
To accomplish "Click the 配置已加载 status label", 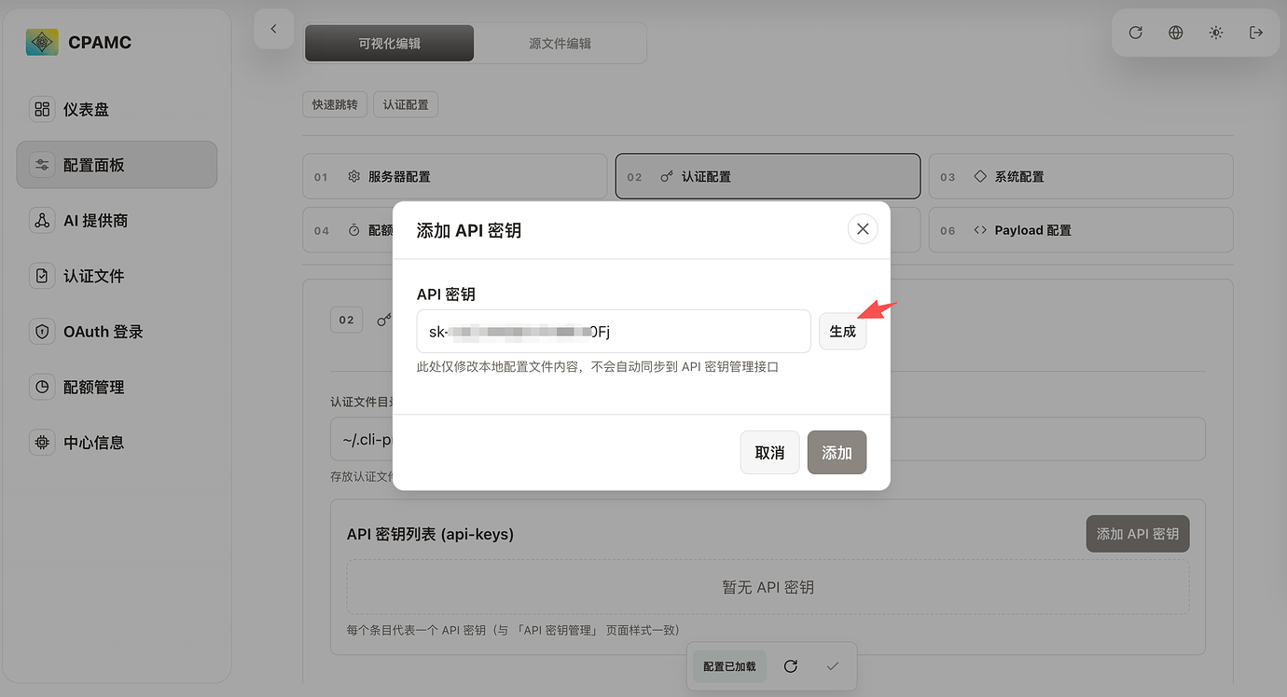I will click(729, 666).
